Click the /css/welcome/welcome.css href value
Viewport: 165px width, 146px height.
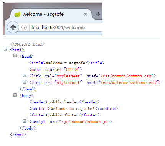pyautogui.click(x=128, y=83)
